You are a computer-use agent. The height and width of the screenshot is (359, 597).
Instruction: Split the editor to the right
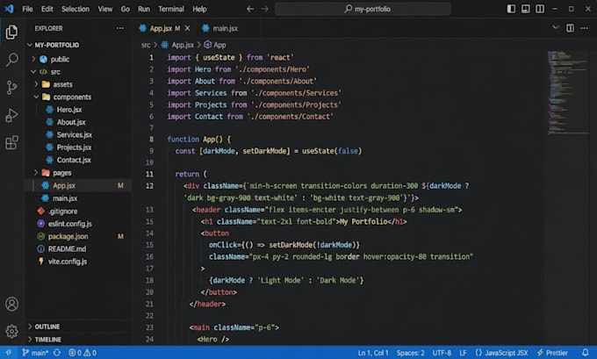[x=570, y=28]
